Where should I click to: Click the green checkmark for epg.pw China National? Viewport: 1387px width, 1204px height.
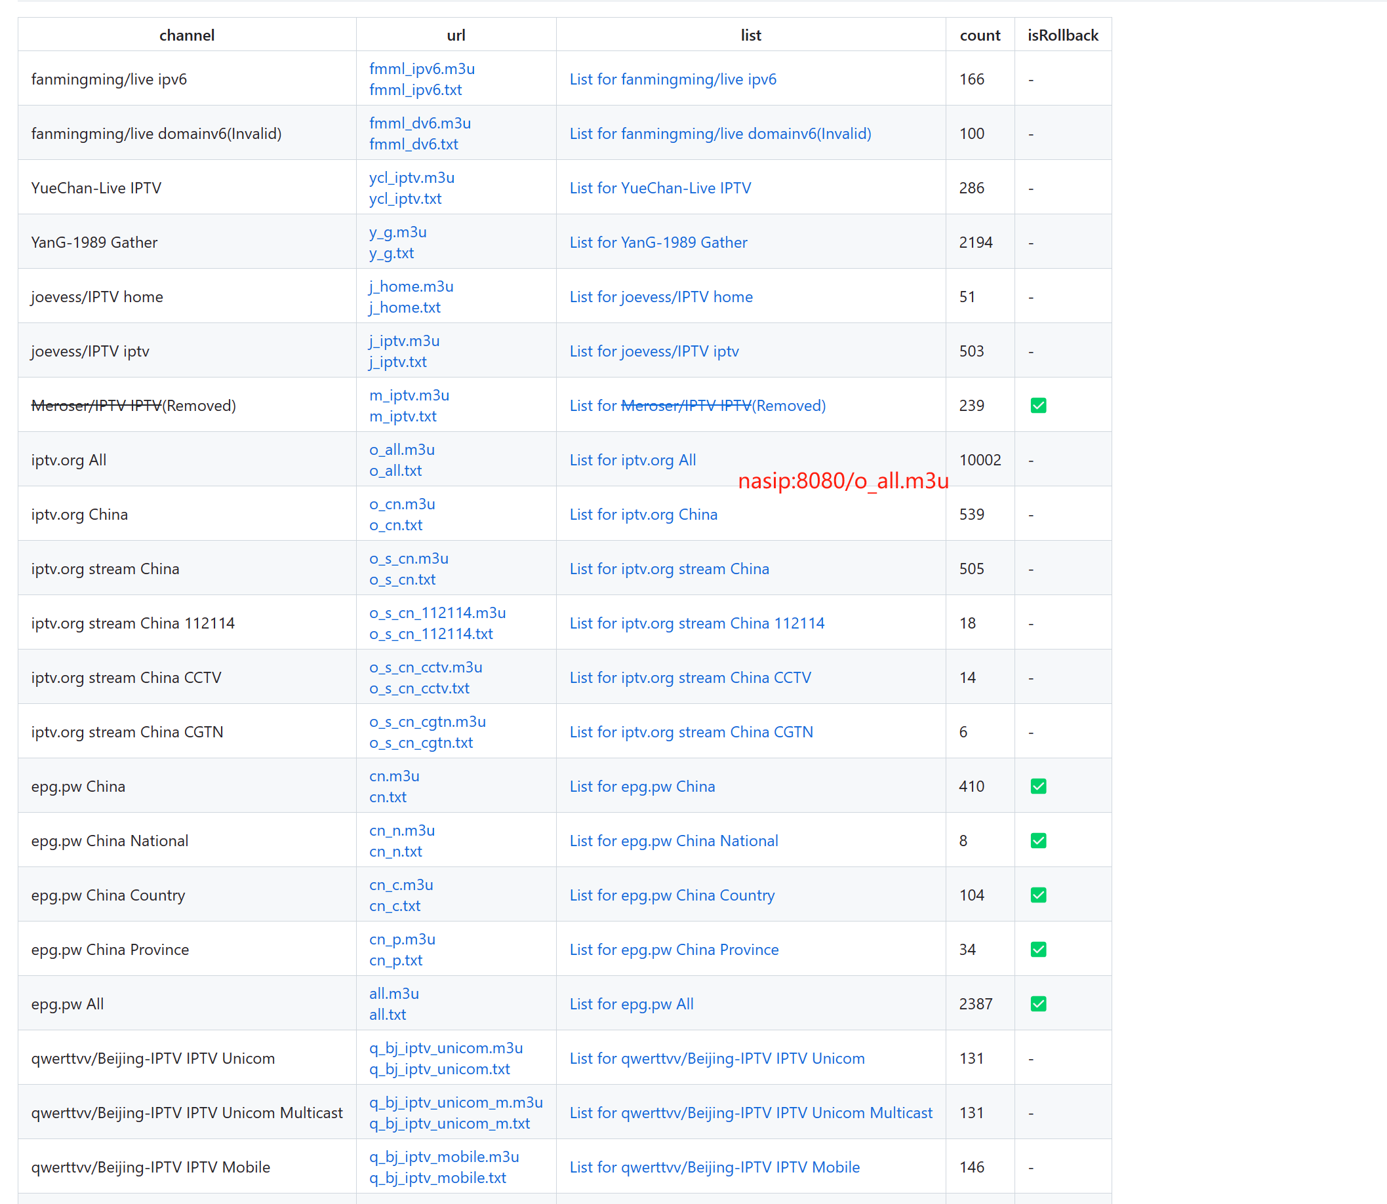[1038, 840]
